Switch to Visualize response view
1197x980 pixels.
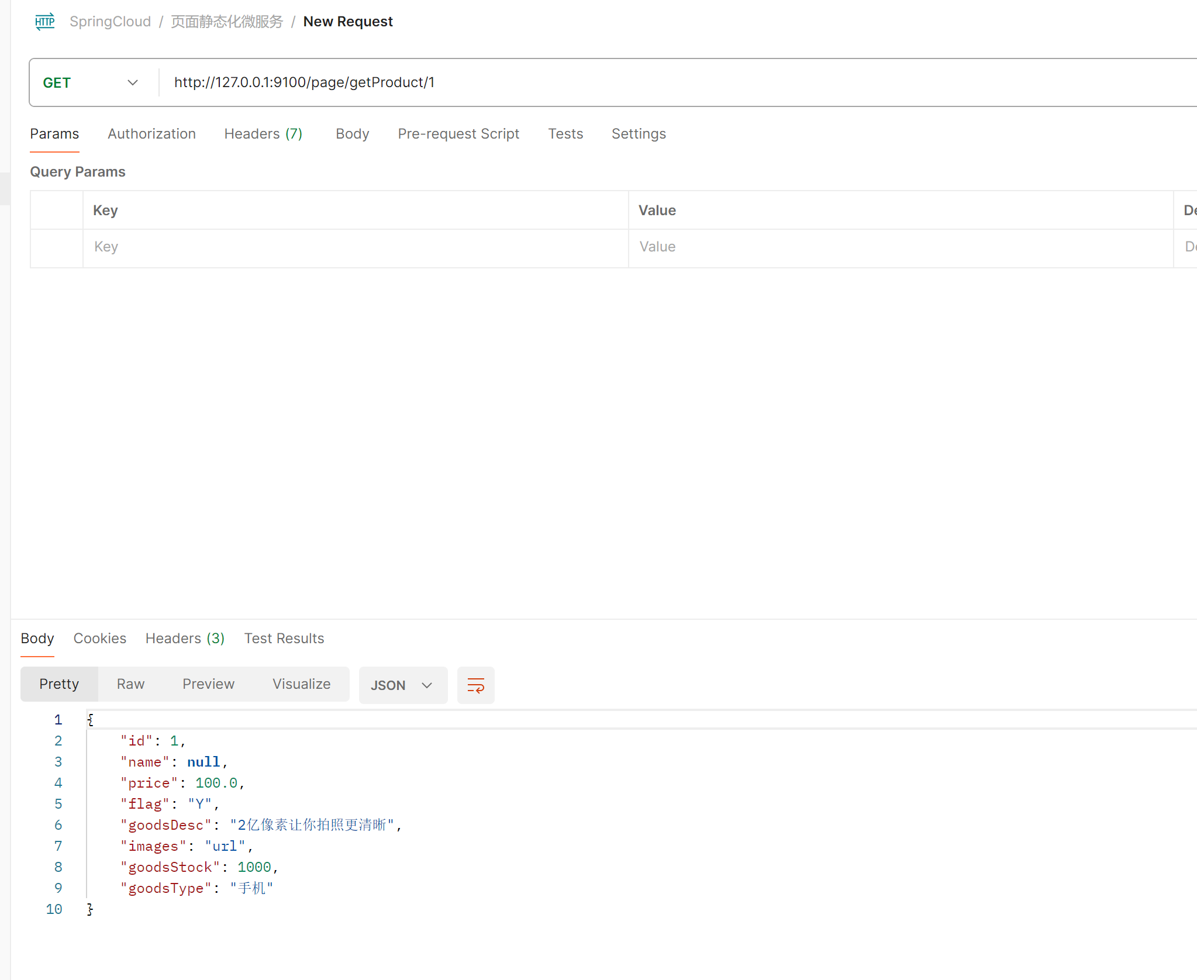[301, 684]
